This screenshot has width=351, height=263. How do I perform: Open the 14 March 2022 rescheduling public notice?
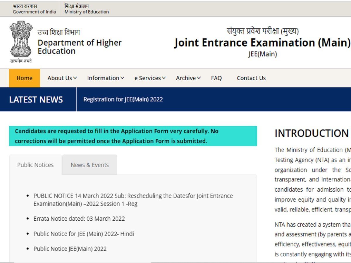[133, 200]
